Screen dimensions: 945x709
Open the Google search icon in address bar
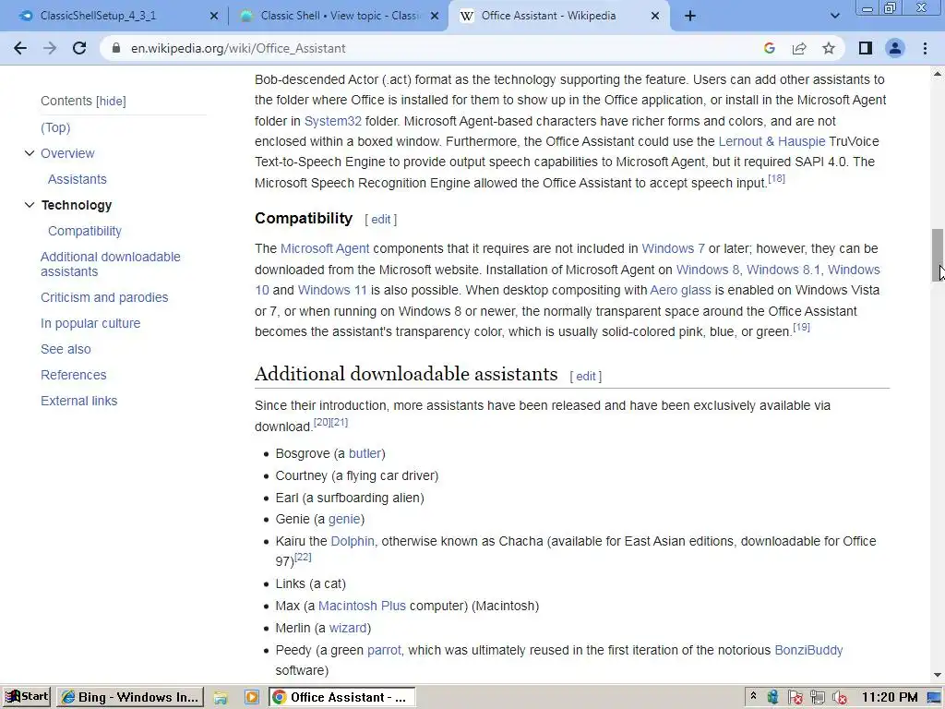click(x=769, y=48)
